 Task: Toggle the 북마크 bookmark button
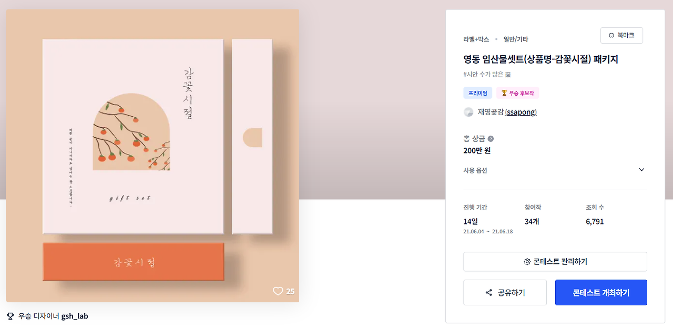click(621, 35)
